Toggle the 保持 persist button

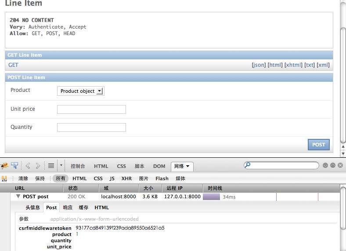tap(40, 178)
